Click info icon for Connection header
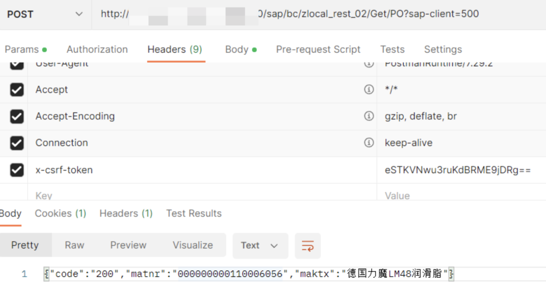This screenshot has height=291, width=546. pyautogui.click(x=369, y=143)
